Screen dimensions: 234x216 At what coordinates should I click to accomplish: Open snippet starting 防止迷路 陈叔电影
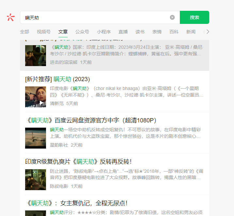pos(127,174)
